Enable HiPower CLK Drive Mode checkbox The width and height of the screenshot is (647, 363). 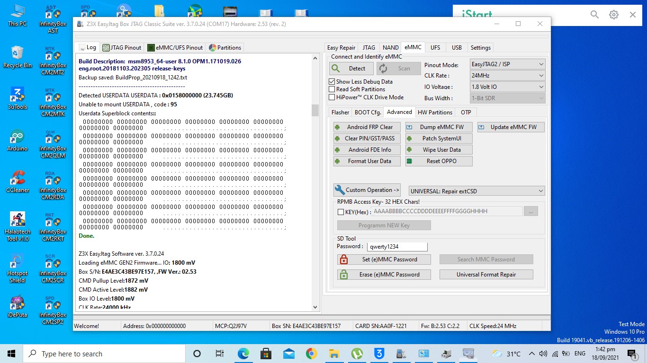click(x=332, y=97)
